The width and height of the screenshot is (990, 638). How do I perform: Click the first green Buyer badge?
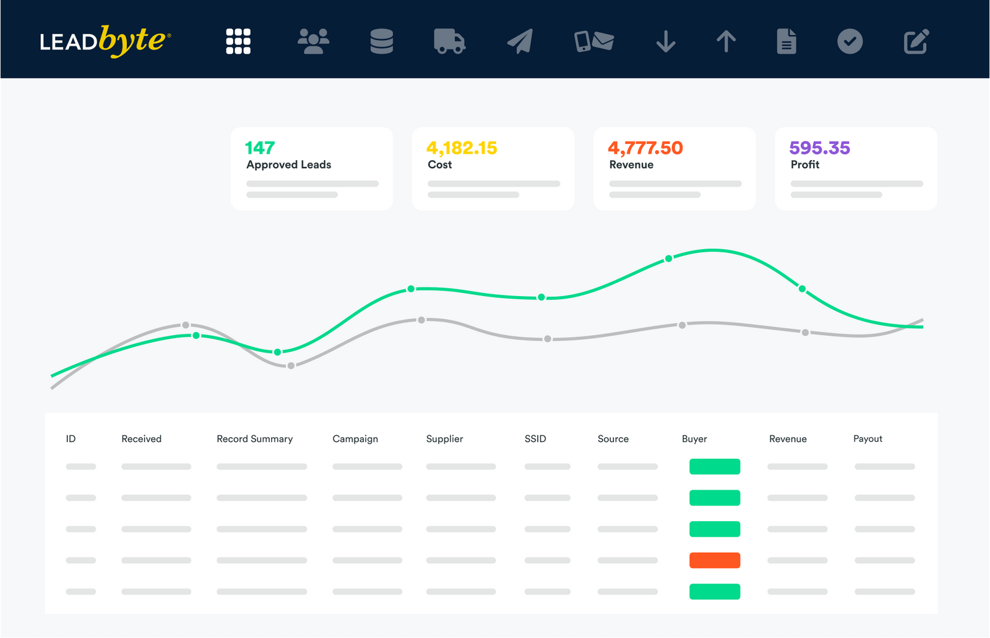pyautogui.click(x=714, y=467)
